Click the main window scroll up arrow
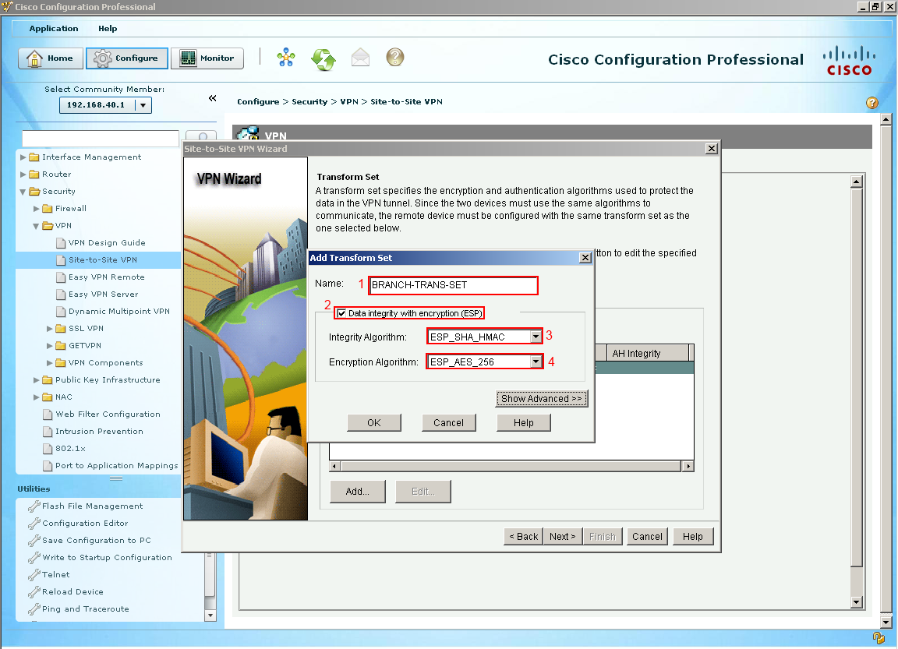 [x=886, y=120]
